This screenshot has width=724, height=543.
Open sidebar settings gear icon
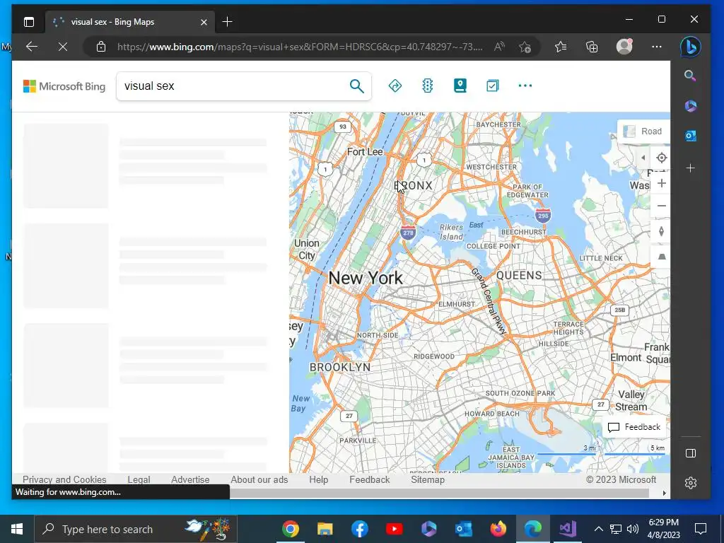click(691, 483)
